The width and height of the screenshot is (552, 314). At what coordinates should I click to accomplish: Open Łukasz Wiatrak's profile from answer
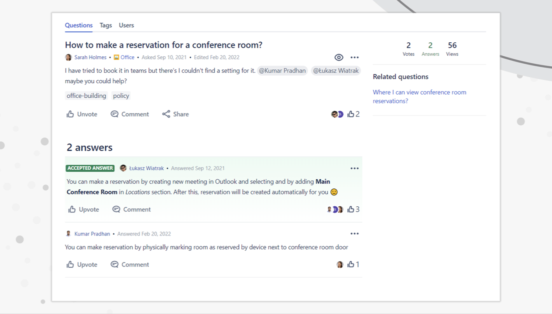pyautogui.click(x=147, y=168)
